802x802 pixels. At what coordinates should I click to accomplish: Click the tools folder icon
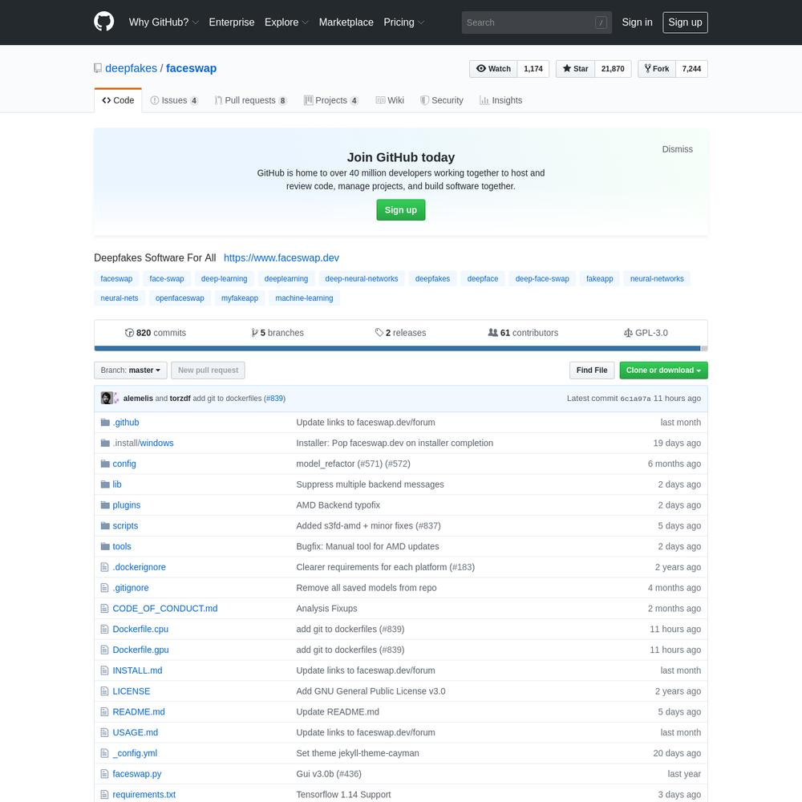105,546
